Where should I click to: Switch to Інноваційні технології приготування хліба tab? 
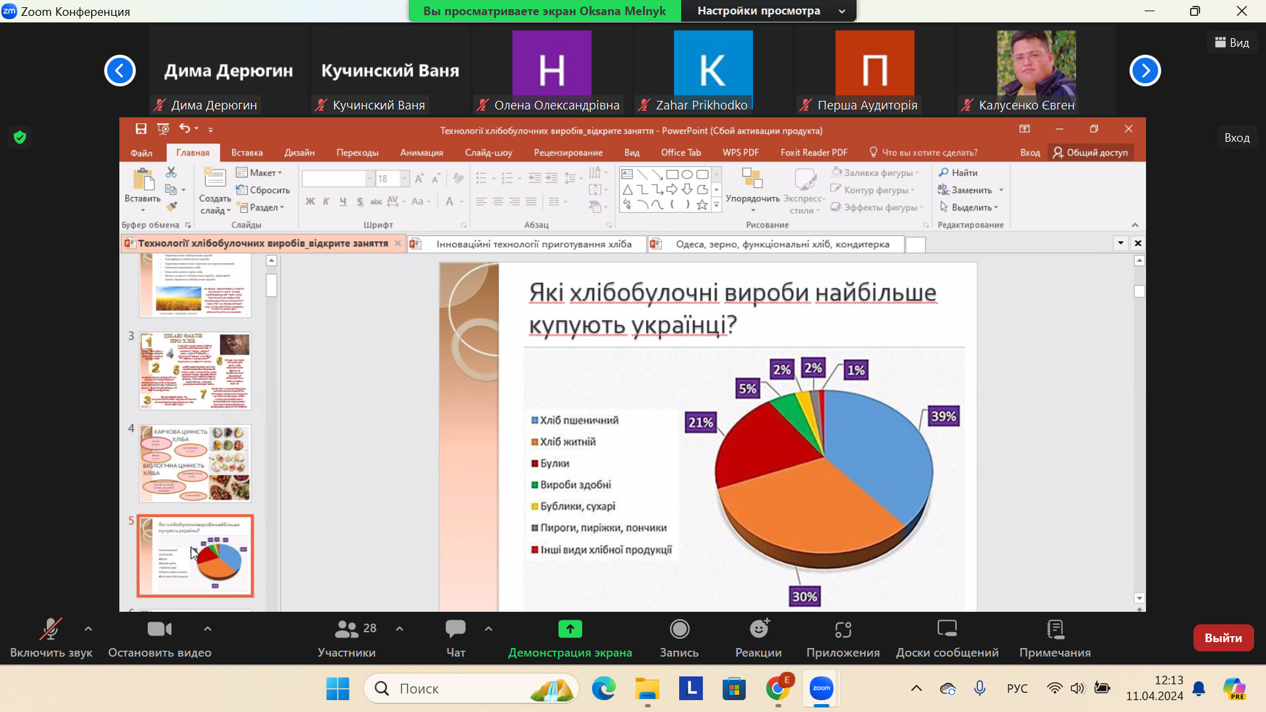(533, 244)
